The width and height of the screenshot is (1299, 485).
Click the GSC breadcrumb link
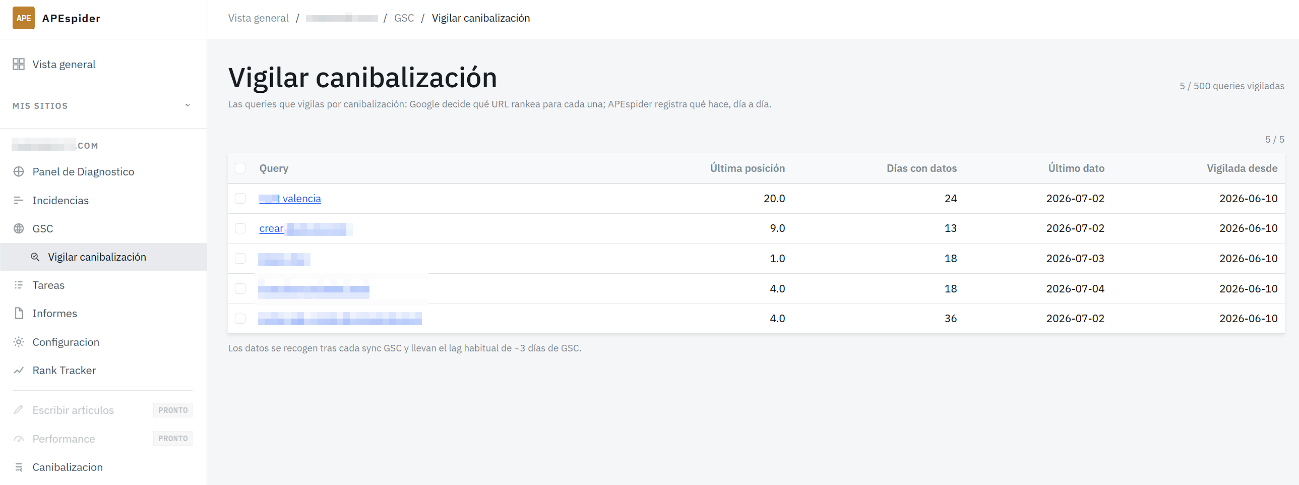[404, 18]
